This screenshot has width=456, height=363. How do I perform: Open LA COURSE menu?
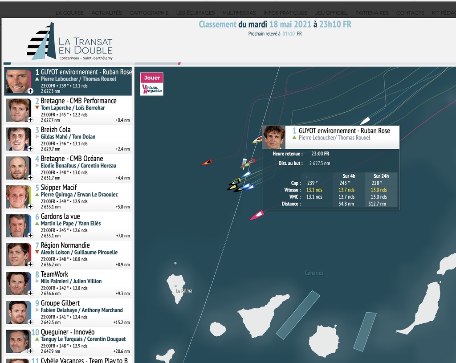(x=69, y=13)
